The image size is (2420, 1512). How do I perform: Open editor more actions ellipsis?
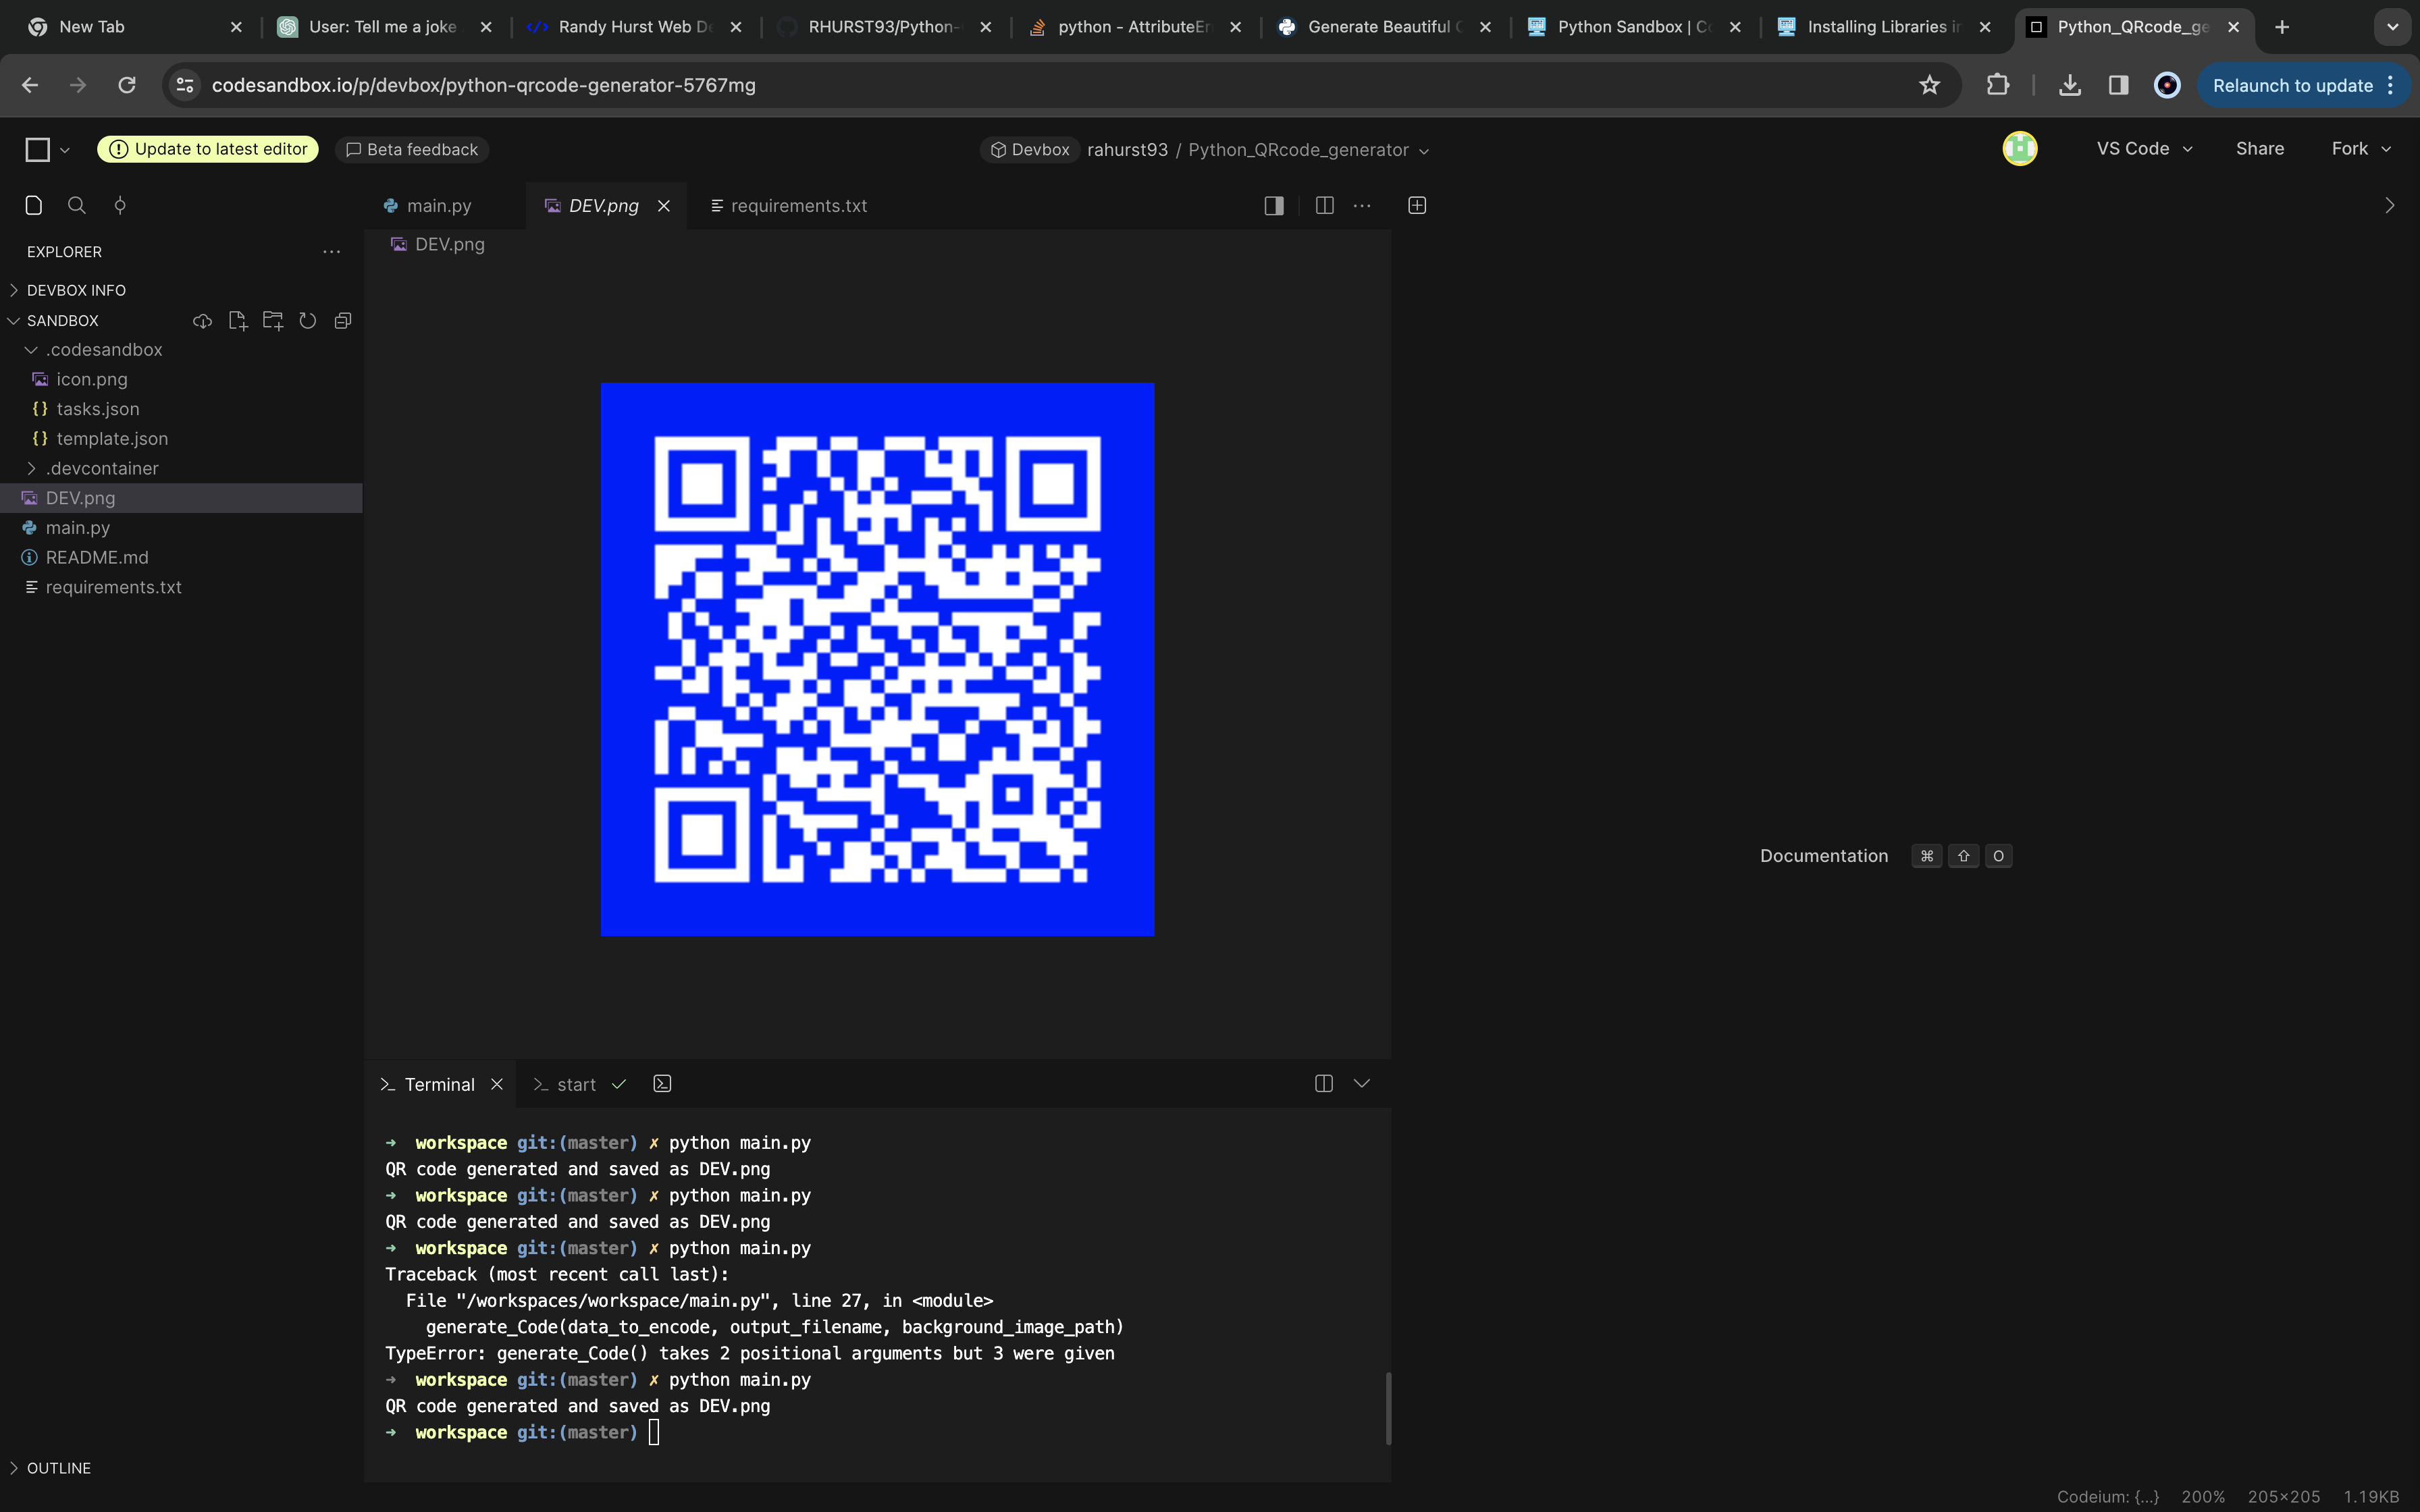(x=1362, y=205)
